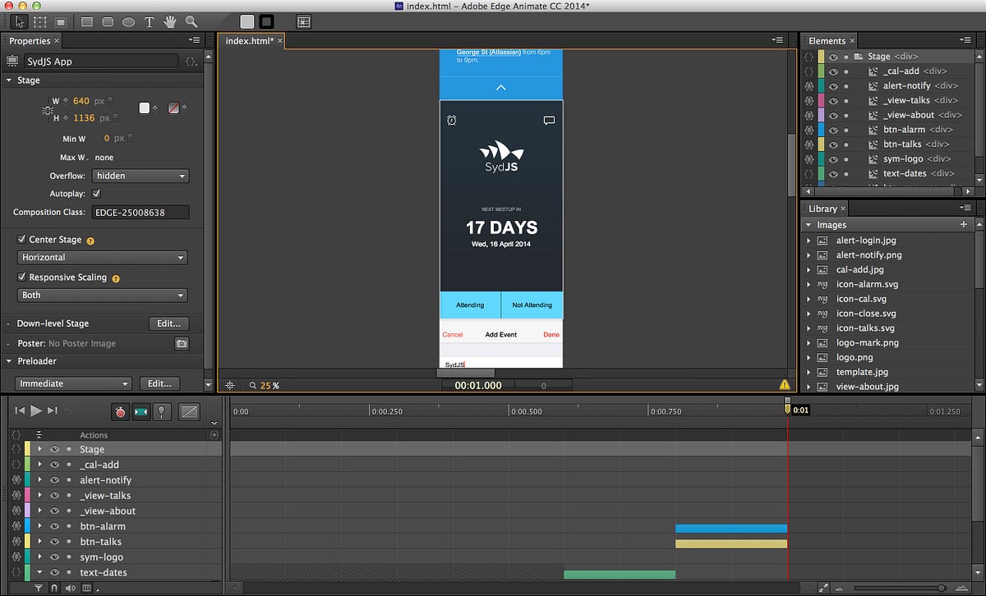986x596 pixels.
Task: Open the Overflow dropdown set to hidden
Action: pos(140,176)
